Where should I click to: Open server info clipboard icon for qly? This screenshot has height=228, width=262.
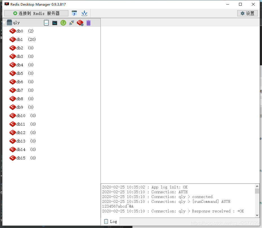point(46,23)
